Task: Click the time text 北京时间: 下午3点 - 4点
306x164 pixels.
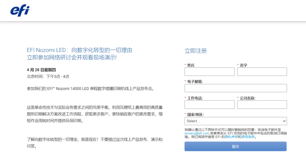Action: 48,76
